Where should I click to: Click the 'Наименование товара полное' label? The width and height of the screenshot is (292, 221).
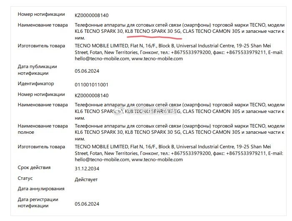pos(43,129)
